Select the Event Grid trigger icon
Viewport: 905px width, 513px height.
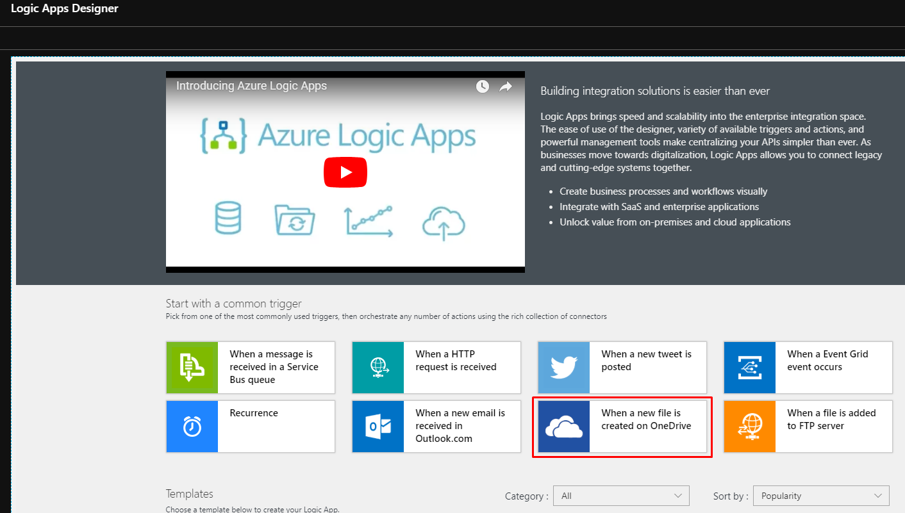750,368
